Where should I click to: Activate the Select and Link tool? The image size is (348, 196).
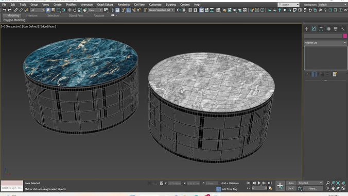[x=16, y=10]
